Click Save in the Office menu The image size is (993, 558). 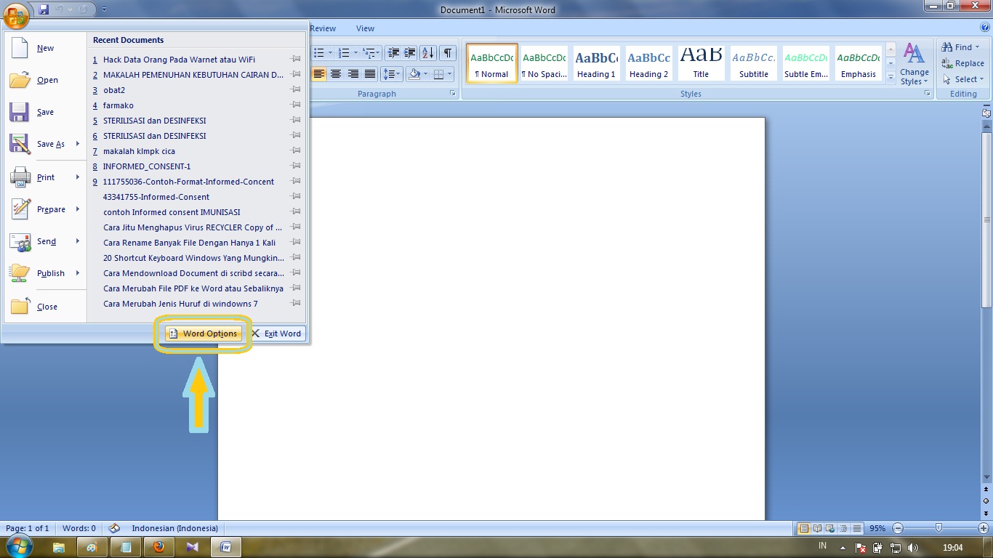point(44,112)
